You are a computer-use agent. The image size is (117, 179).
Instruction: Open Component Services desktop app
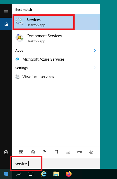[56, 38]
